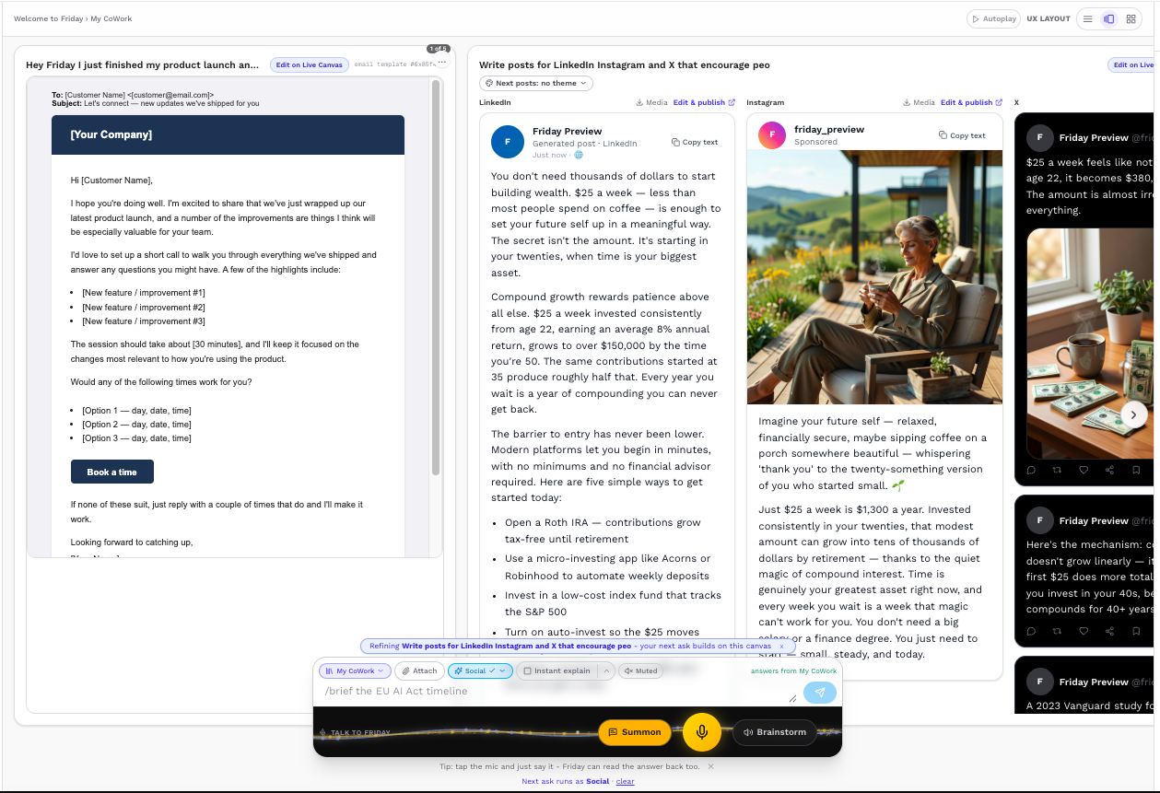Switch to the grid UX layout icon
Viewport: 1160px width, 793px height.
(1131, 18)
